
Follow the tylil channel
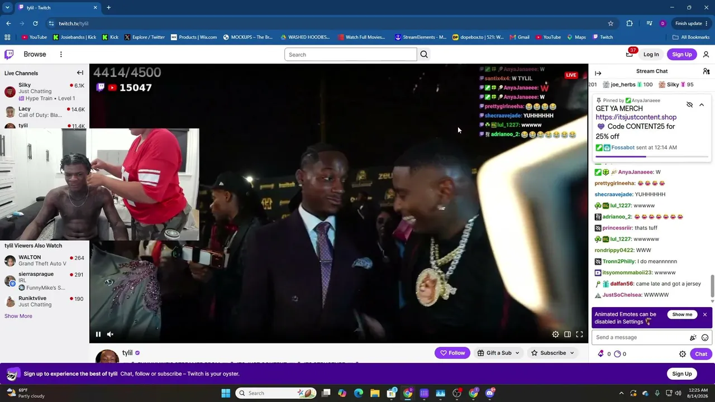[x=452, y=353]
